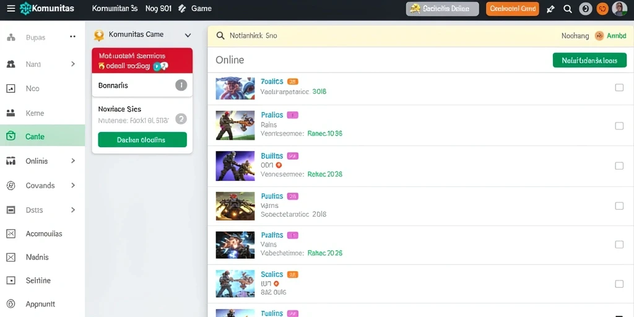Click the green Nolulftdens button
This screenshot has height=317, width=634.
589,60
